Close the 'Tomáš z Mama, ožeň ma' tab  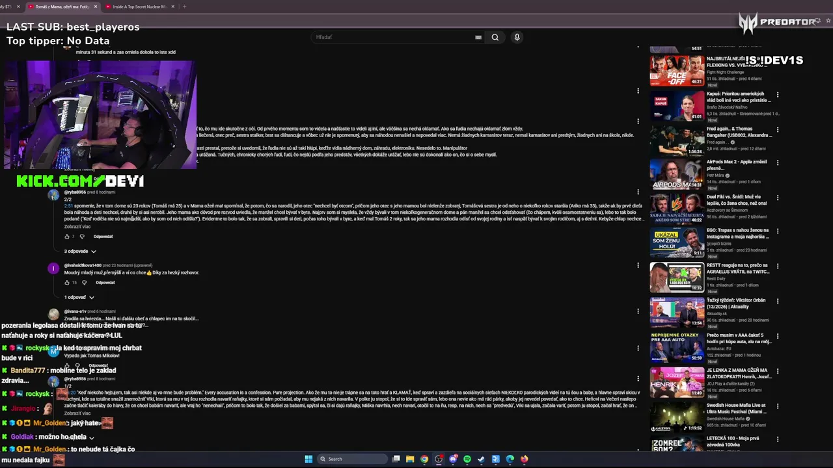pyautogui.click(x=96, y=6)
